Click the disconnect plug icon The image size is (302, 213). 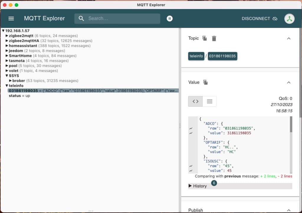tap(275, 18)
